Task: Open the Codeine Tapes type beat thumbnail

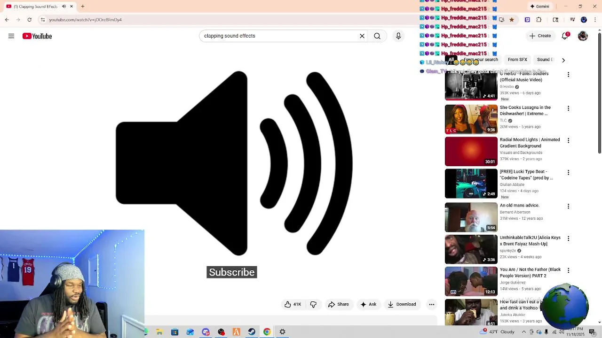Action: [x=471, y=184]
